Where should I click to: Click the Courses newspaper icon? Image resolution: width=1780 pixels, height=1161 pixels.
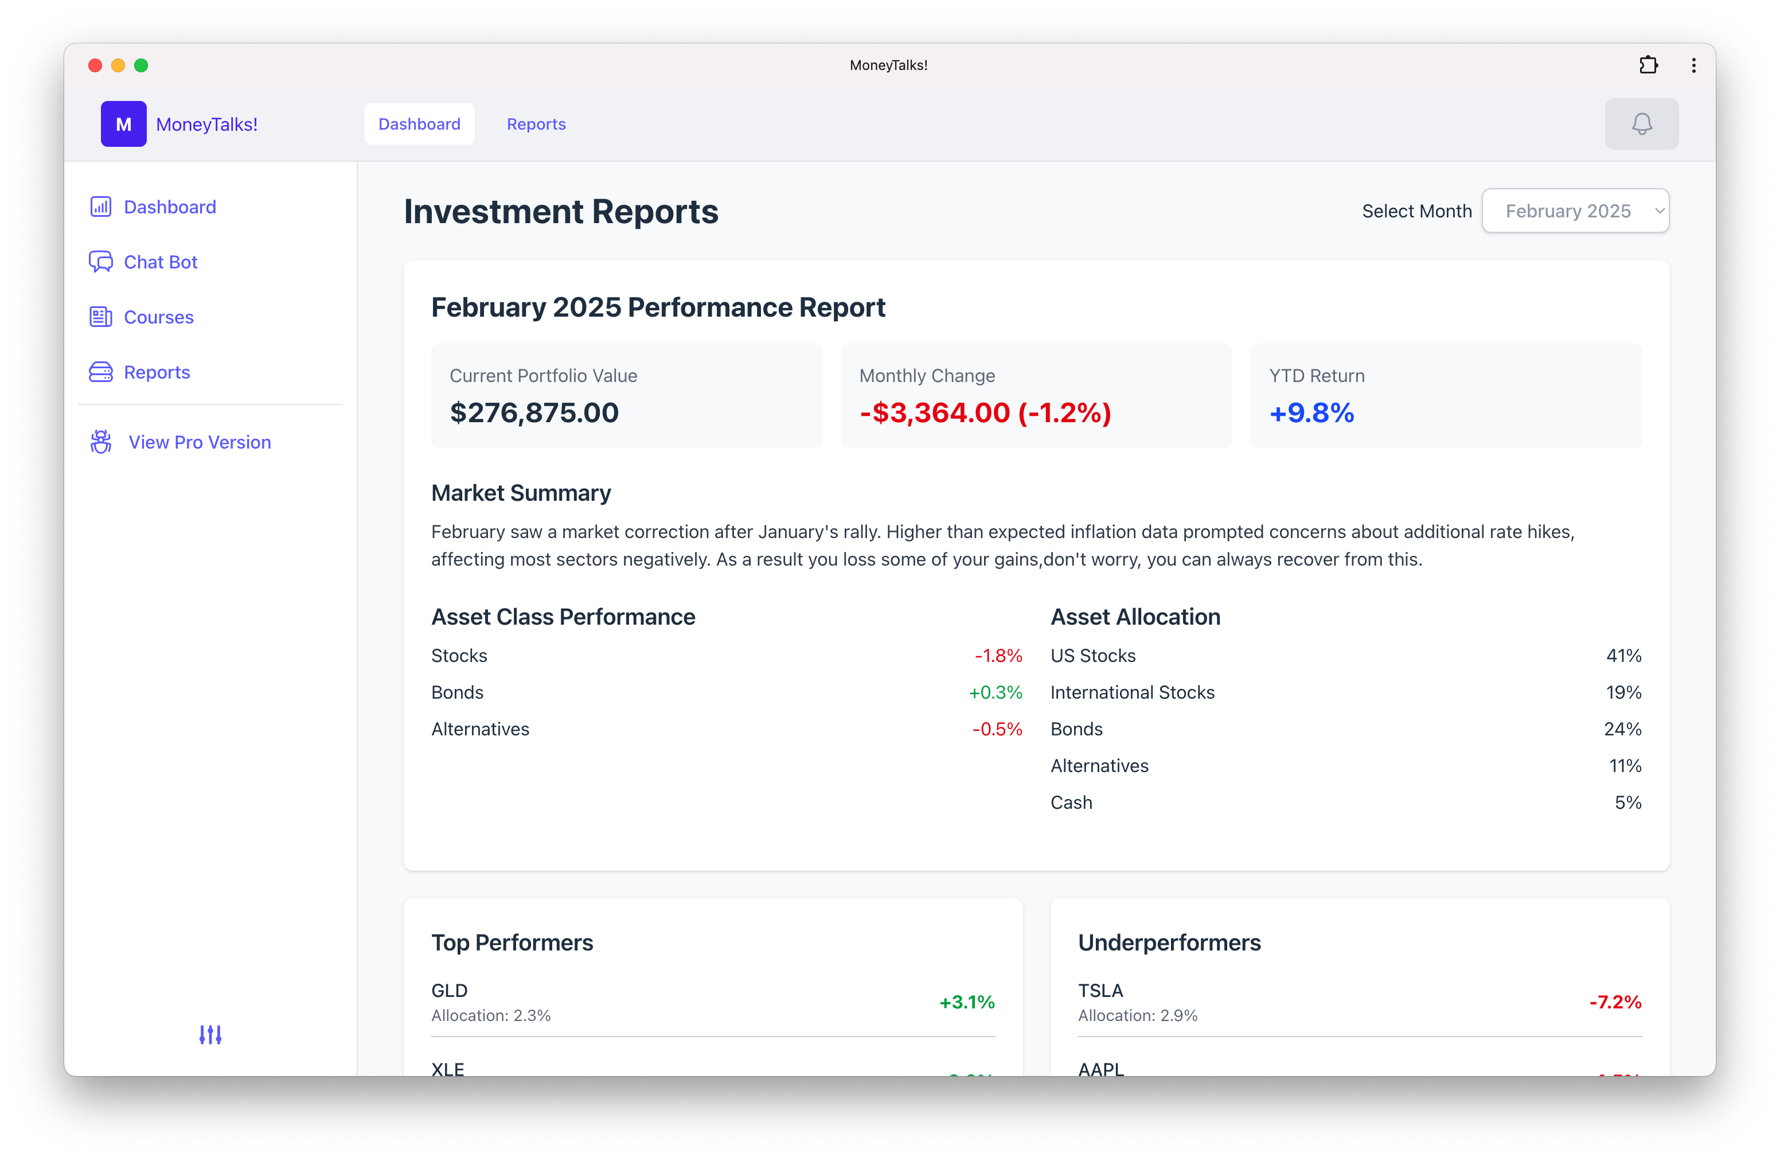point(101,317)
